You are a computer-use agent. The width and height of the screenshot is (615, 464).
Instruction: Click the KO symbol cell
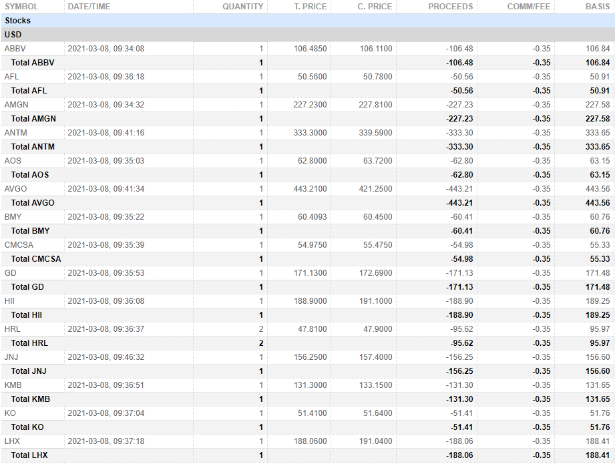pyautogui.click(x=10, y=413)
